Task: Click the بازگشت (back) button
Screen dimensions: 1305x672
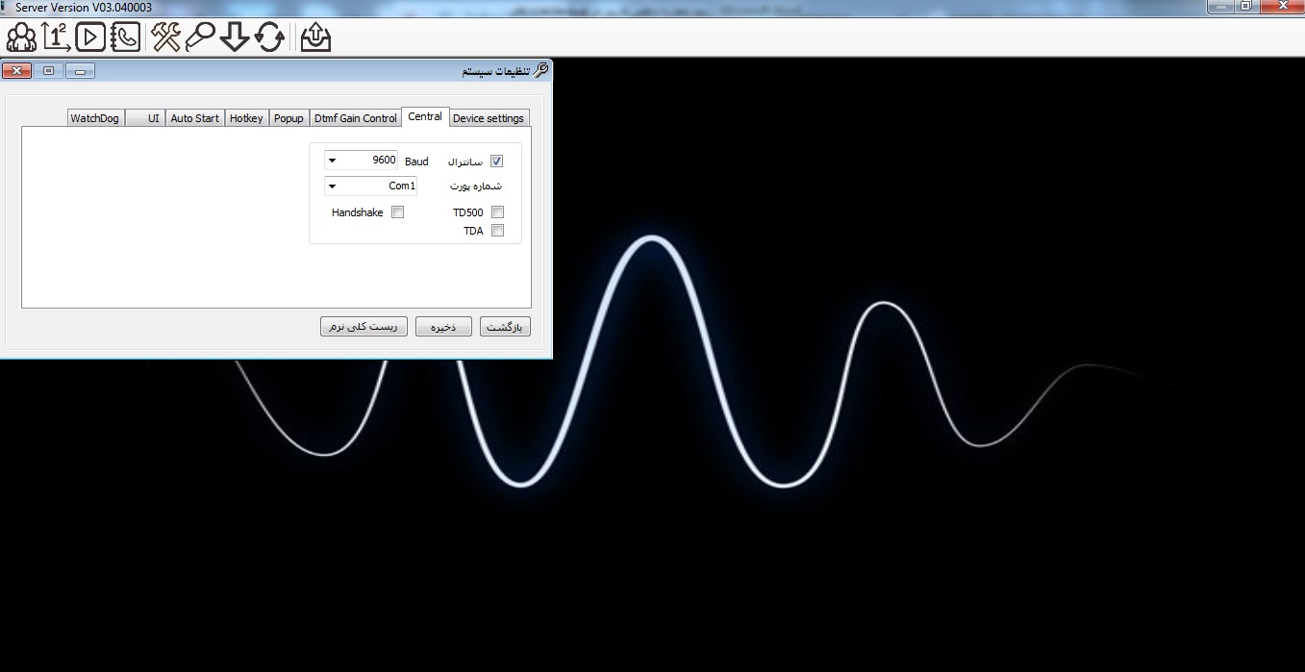Action: pyautogui.click(x=505, y=327)
